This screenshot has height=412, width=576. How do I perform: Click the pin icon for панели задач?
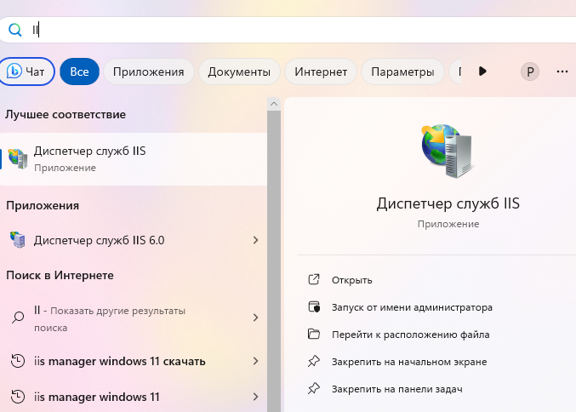314,388
